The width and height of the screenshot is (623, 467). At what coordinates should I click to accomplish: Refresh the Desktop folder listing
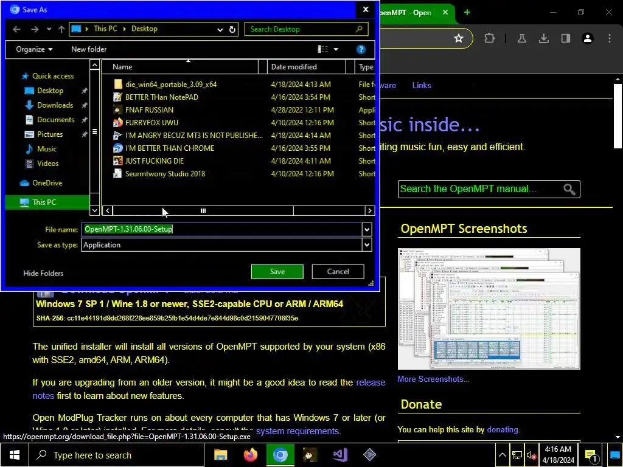232,29
